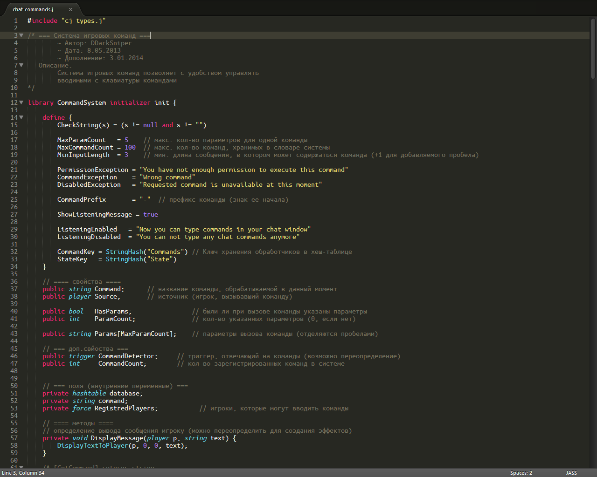Click the vertical scrollbar thumb
Image resolution: width=597 pixels, height=477 pixels.
point(593,49)
